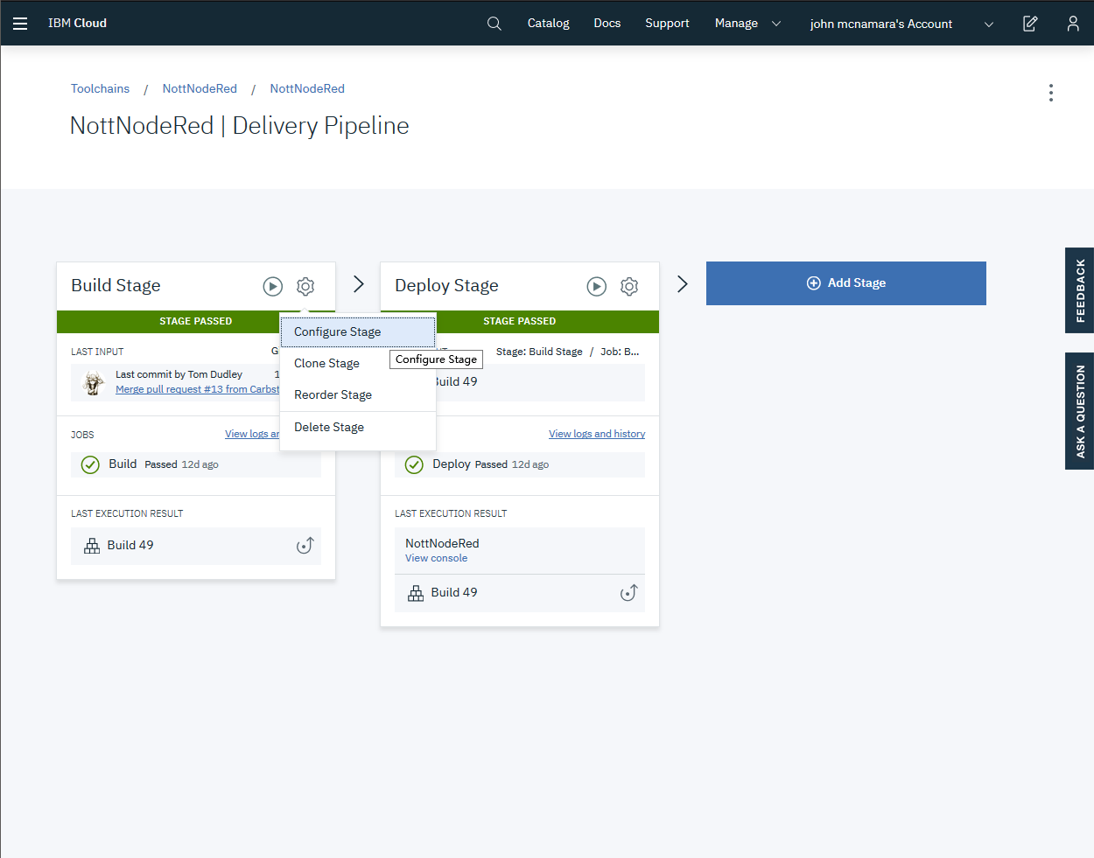The image size is (1094, 858).
Task: Run the Build Stage with the play icon
Action: [273, 286]
